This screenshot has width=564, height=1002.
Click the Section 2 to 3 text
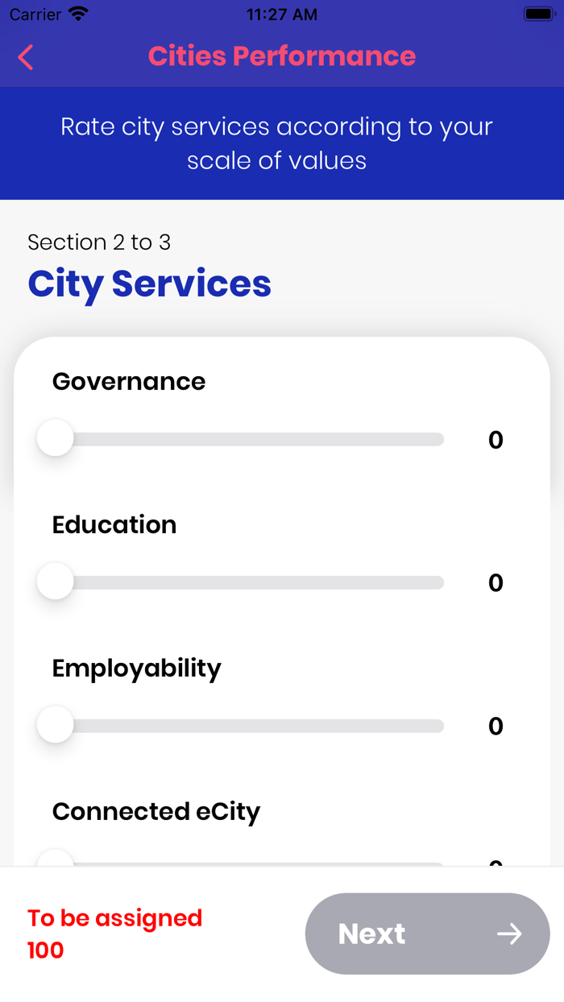(99, 242)
